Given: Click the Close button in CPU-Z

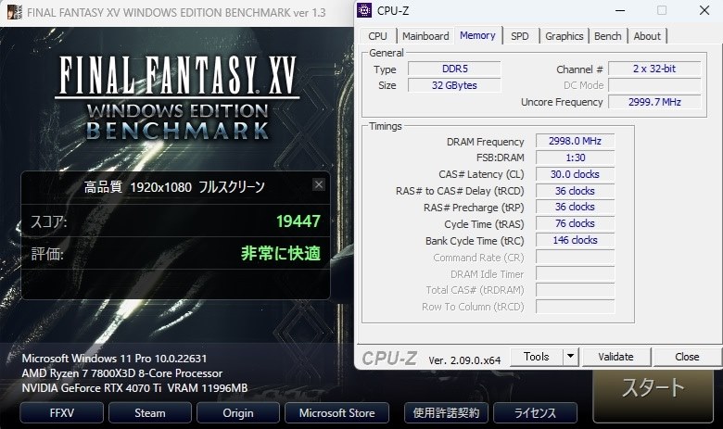Looking at the screenshot, I should [x=687, y=357].
